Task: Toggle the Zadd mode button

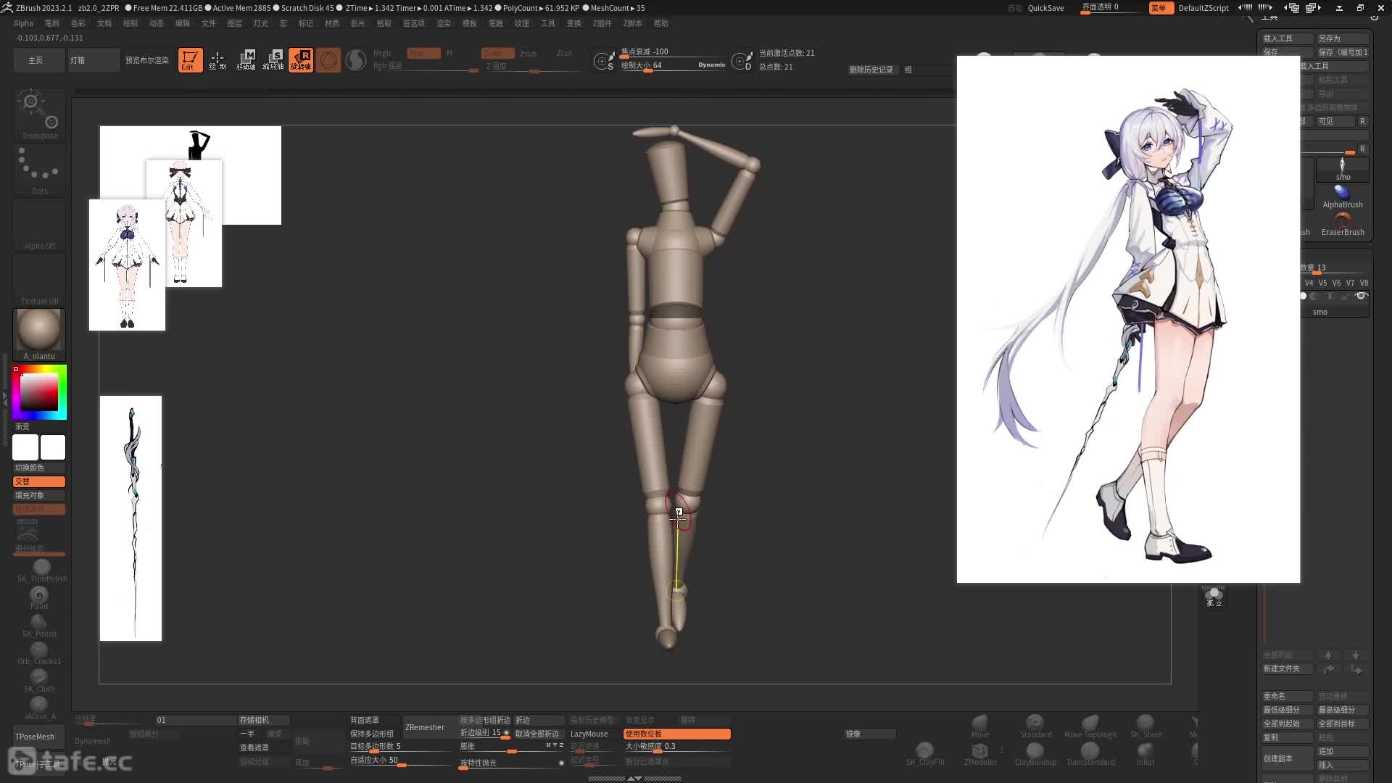Action: (x=497, y=53)
